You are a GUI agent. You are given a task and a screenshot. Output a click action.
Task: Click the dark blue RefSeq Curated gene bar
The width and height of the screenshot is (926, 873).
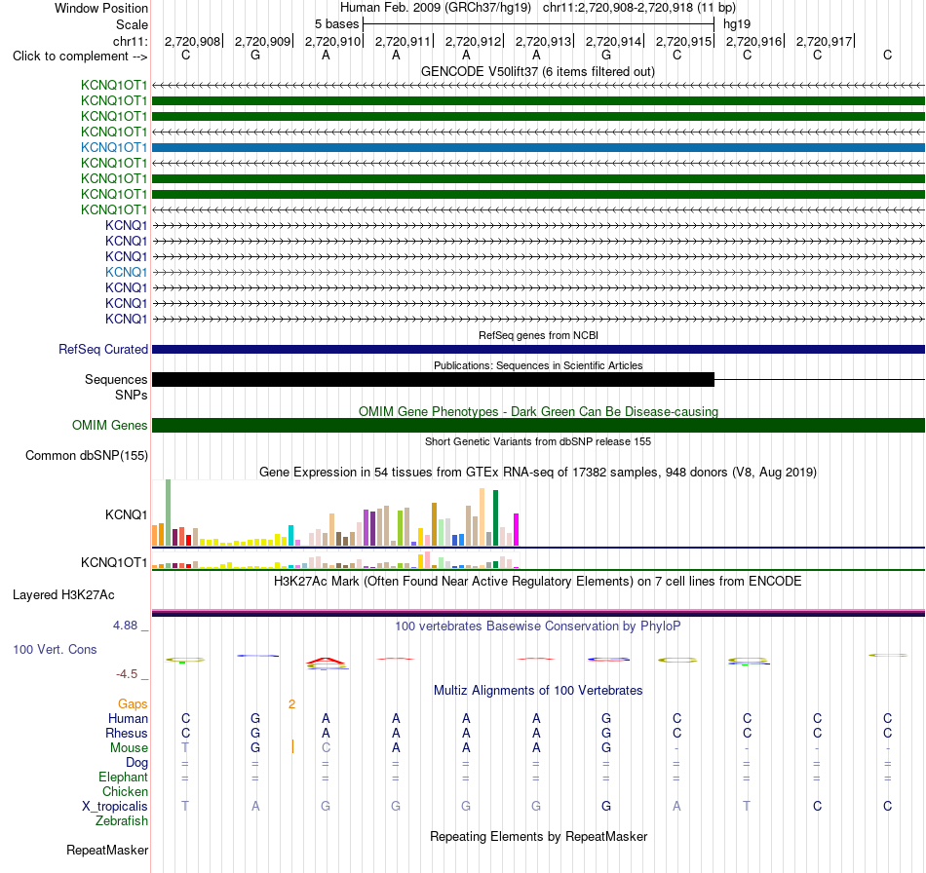[538, 350]
